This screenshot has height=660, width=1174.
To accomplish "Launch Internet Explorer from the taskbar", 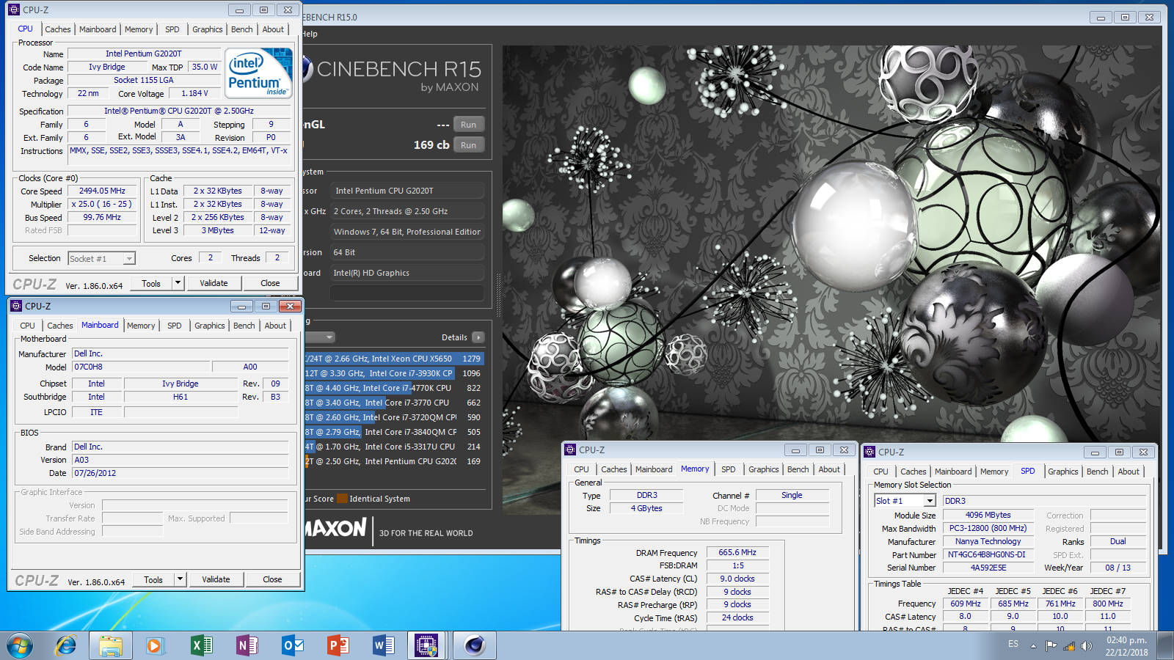I will (66, 645).
